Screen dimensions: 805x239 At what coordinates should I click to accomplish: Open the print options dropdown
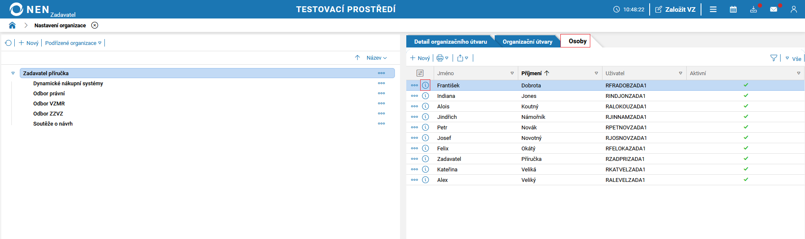442,58
